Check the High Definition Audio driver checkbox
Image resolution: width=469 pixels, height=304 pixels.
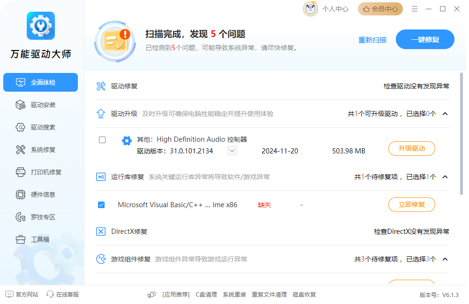(102, 140)
